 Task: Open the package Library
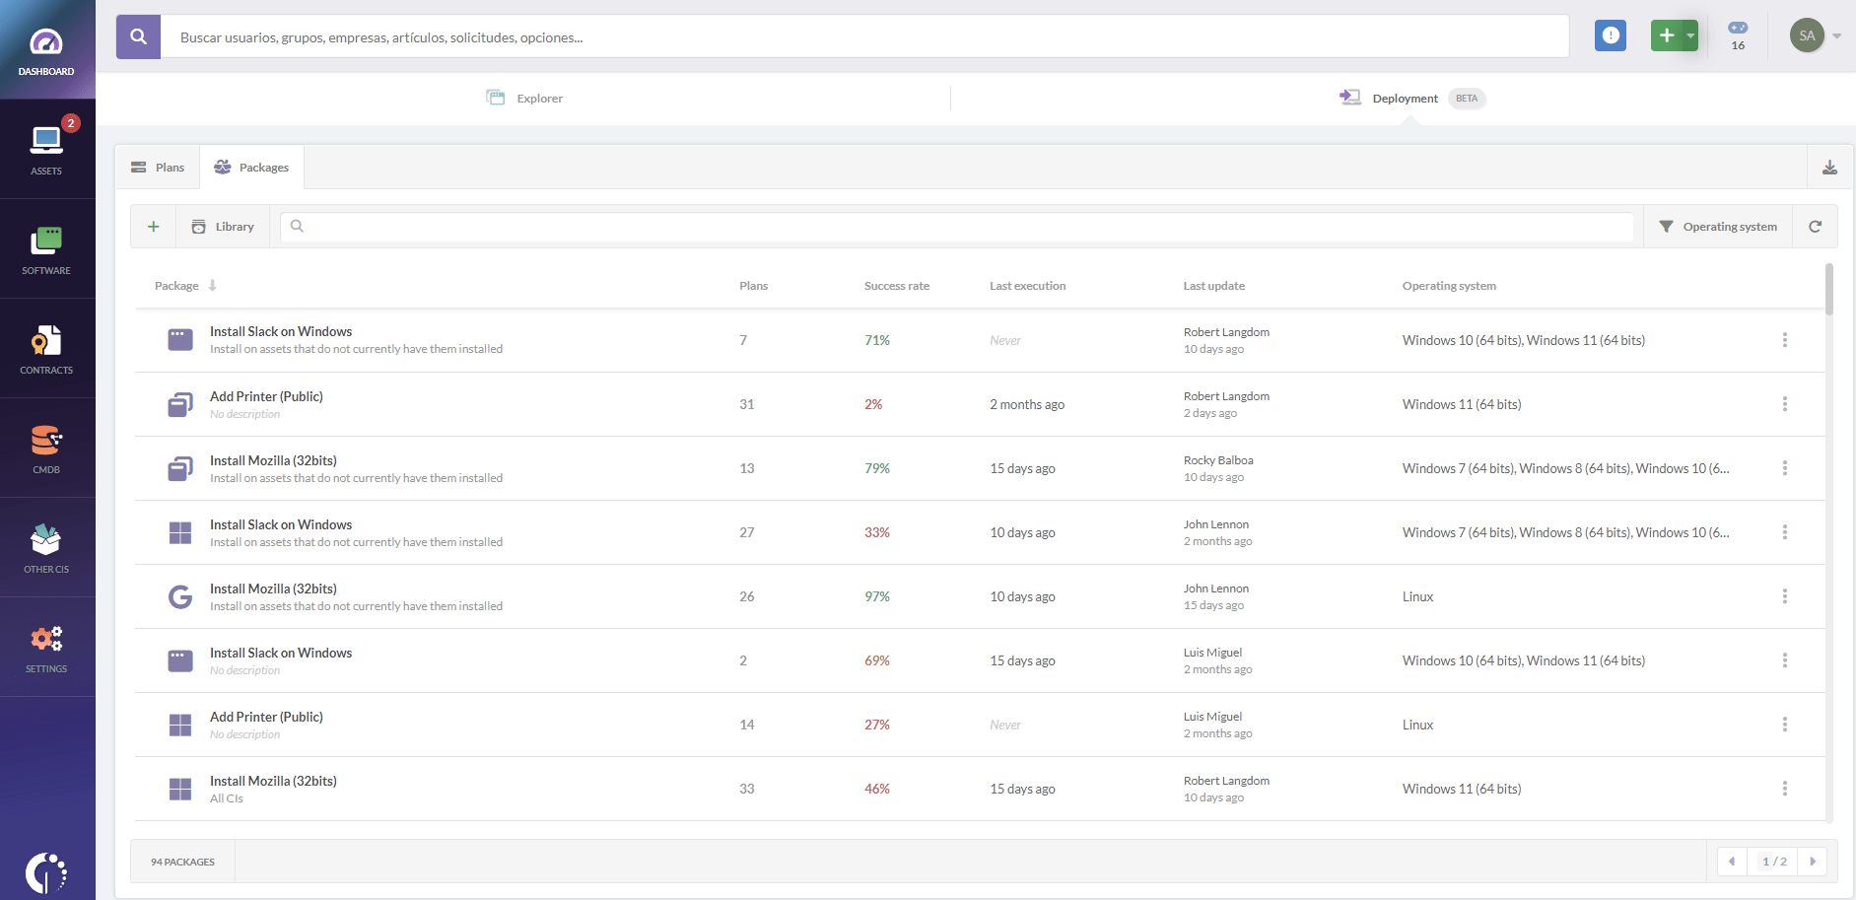tap(223, 226)
